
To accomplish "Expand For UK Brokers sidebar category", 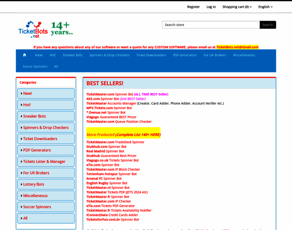I will click(46, 173).
